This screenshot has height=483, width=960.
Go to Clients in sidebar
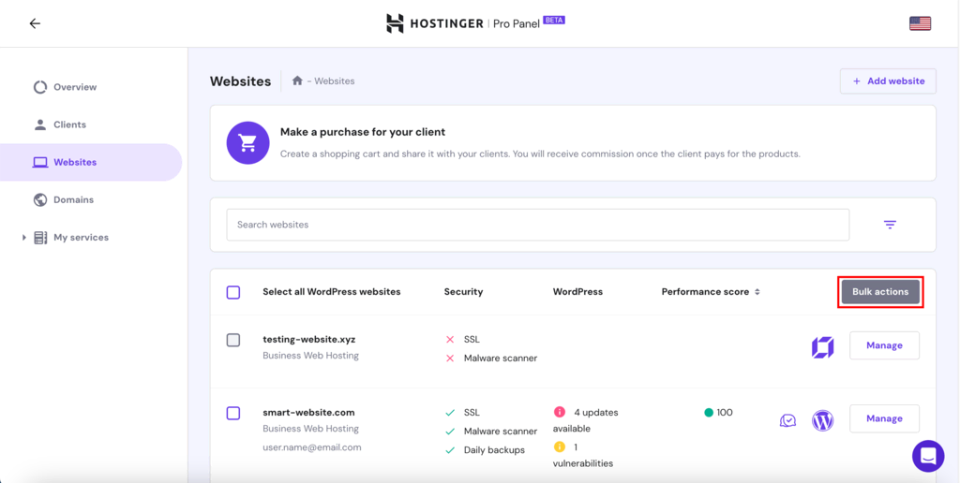[69, 124]
